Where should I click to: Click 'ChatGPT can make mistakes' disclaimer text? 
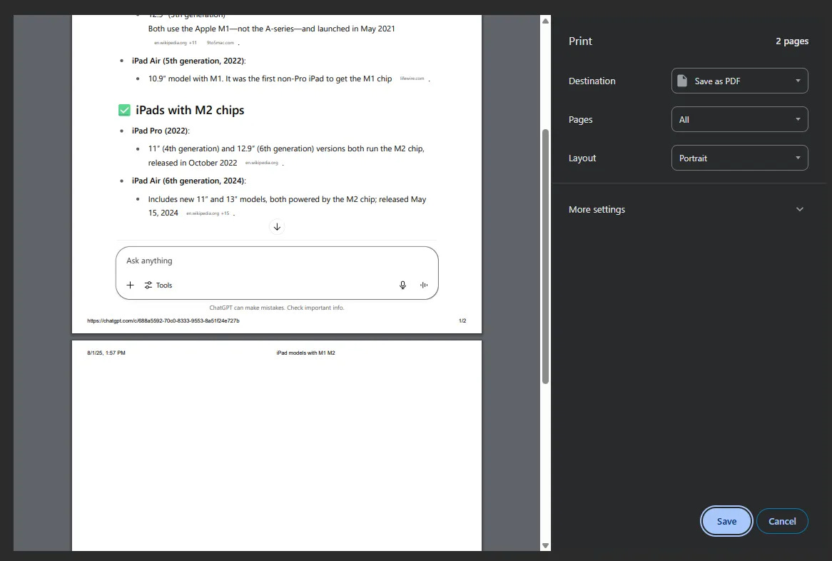(x=277, y=308)
